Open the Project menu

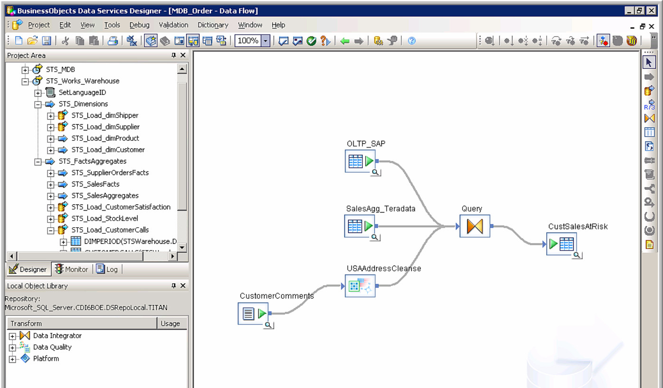pos(39,25)
